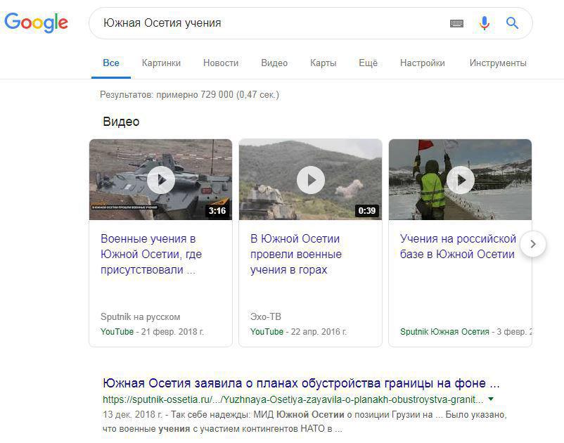Image resolution: width=564 pixels, height=443 pixels.
Task: Play the 3:16 military vehicle video
Action: tap(161, 180)
